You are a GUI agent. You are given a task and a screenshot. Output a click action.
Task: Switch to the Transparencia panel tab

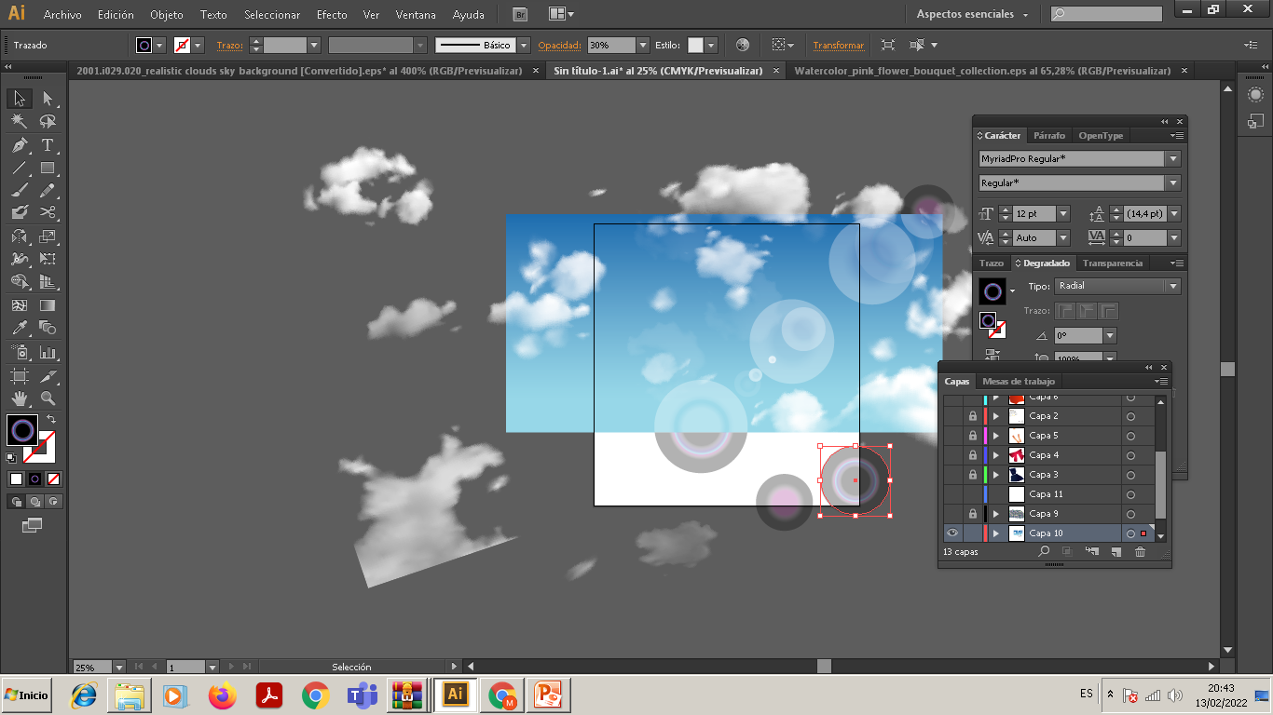[1113, 263]
